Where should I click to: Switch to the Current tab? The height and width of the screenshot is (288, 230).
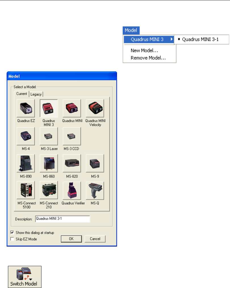pyautogui.click(x=22, y=94)
